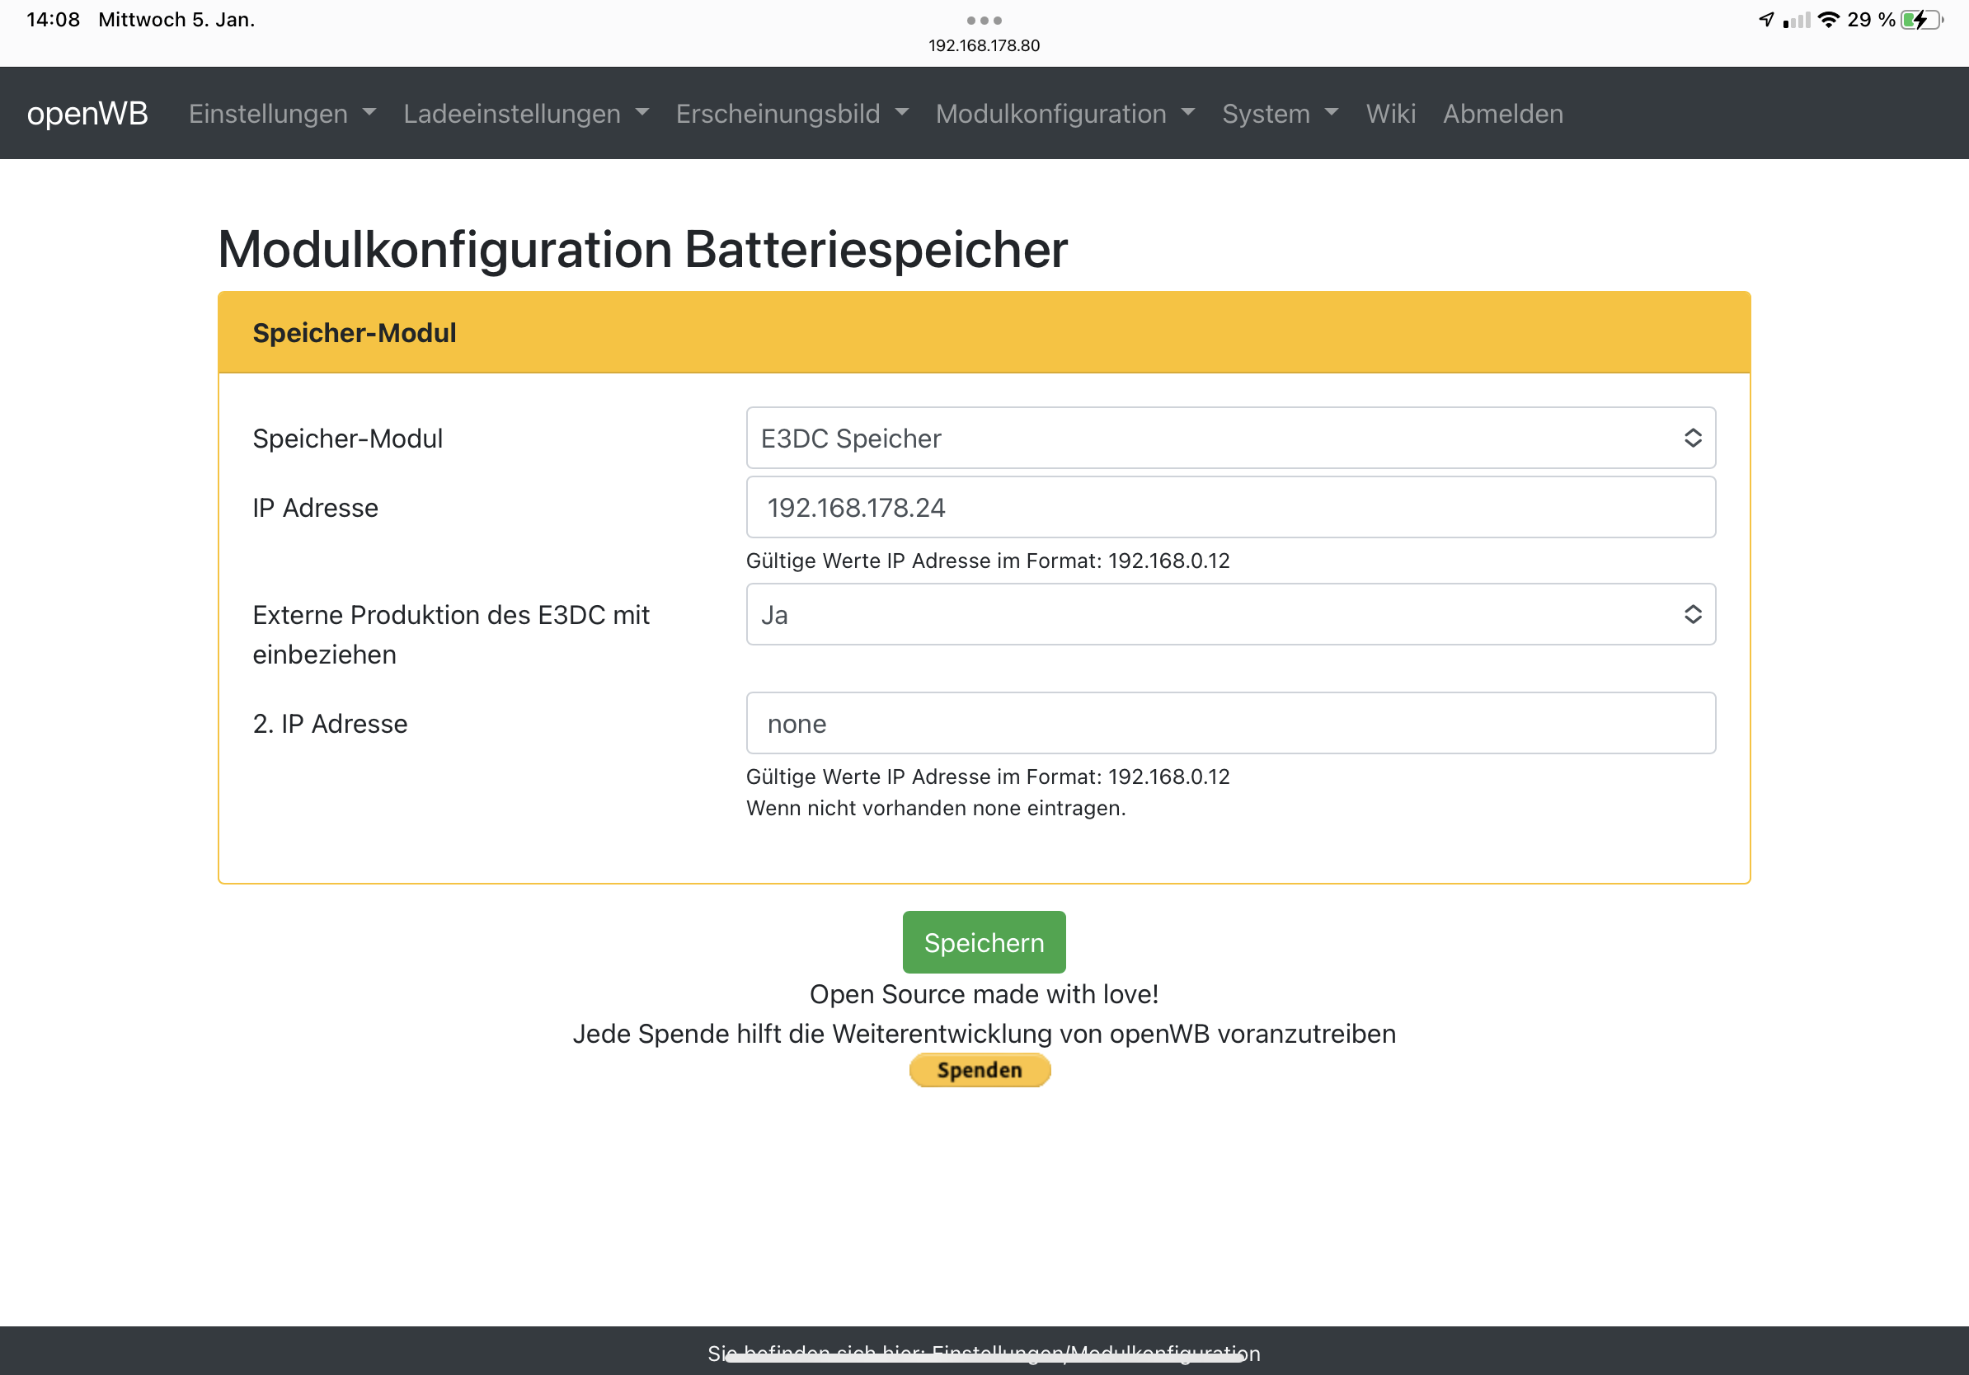1969x1375 pixels.
Task: Tap the location services arrow icon
Action: point(1766,20)
